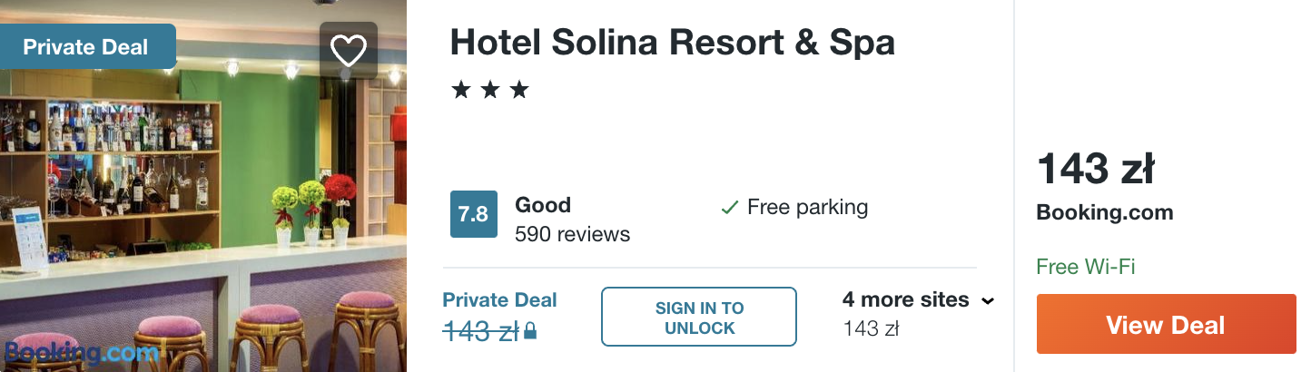Open the 590 reviews link

tap(572, 234)
